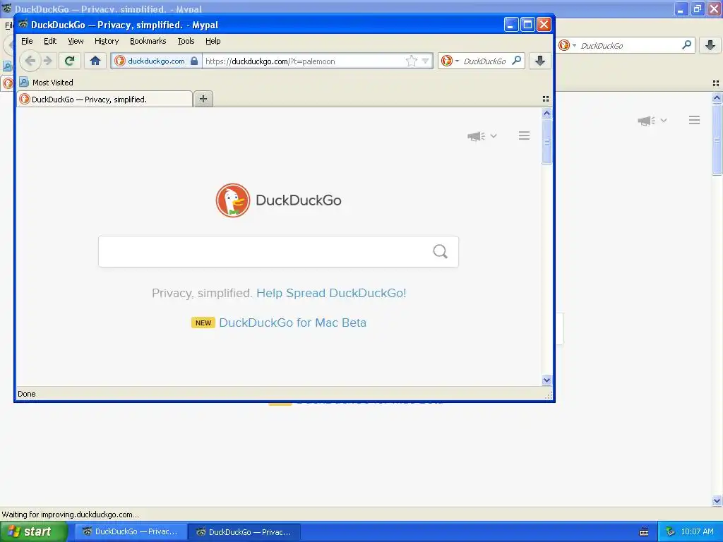Image resolution: width=723 pixels, height=542 pixels.
Task: Click the magnifier in the page search box
Action: click(441, 251)
